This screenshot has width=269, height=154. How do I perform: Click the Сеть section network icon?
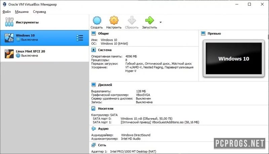pyautogui.click(x=93, y=145)
